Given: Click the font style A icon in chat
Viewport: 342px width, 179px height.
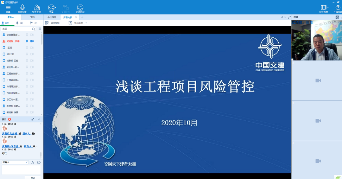Looking at the screenshot, I should (33, 162).
